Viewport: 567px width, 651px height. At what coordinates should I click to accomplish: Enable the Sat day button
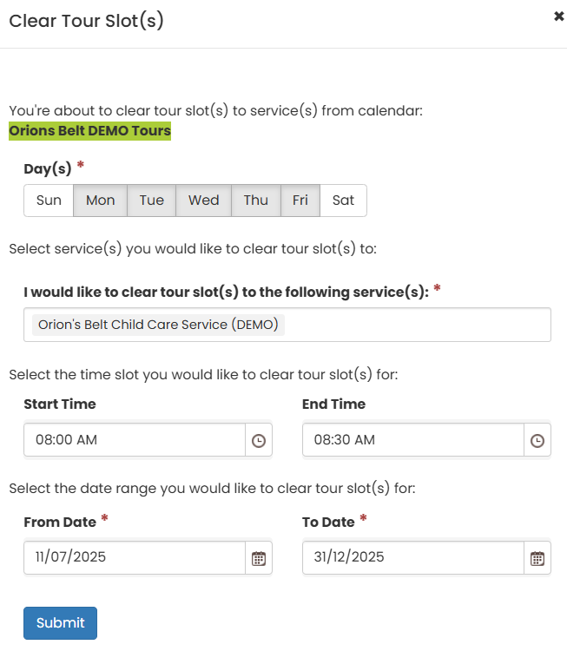343,201
